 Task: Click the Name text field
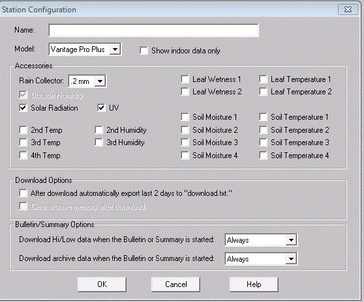click(x=154, y=31)
